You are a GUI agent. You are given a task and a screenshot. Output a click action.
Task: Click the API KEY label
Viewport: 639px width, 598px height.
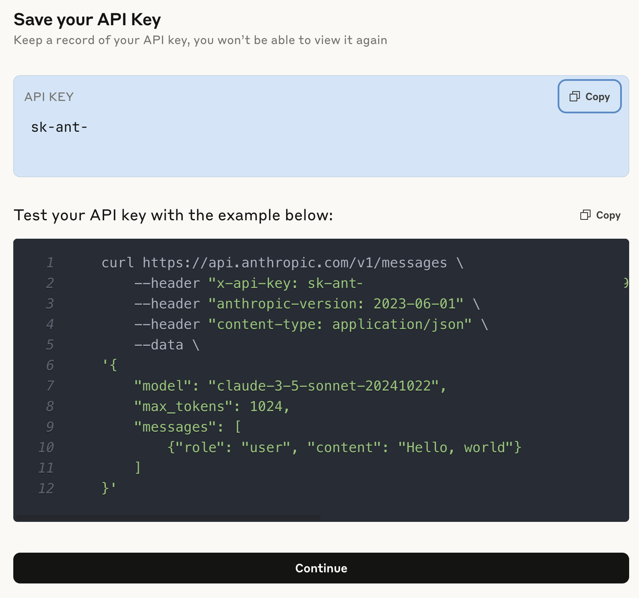49,97
